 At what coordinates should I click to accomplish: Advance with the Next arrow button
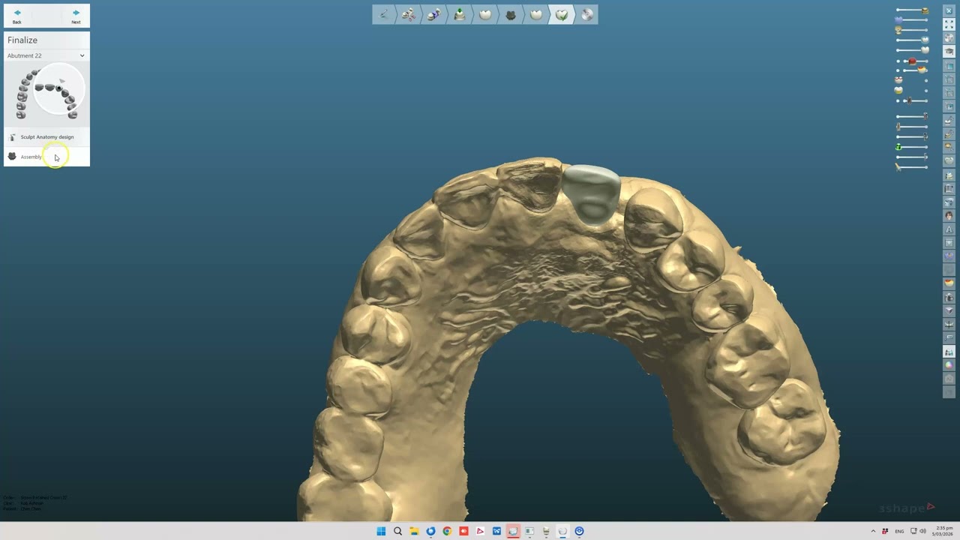76,16
